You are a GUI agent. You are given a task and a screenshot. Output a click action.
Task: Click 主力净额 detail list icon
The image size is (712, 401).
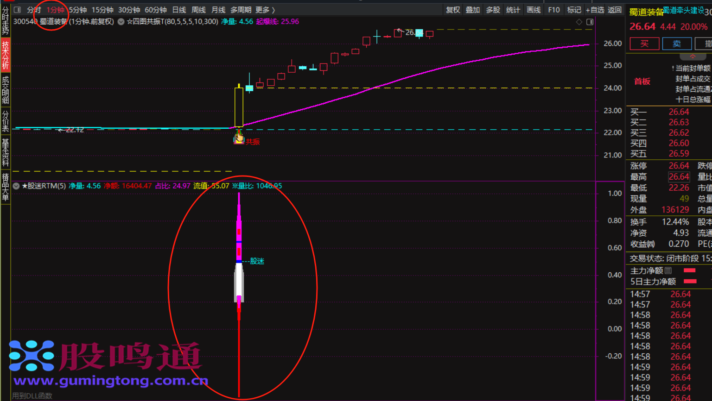click(x=668, y=270)
